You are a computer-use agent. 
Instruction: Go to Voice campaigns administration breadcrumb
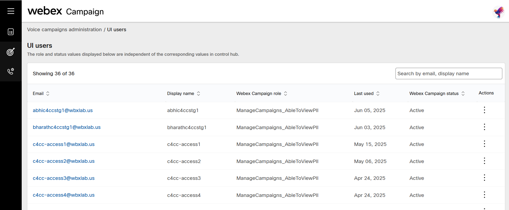pyautogui.click(x=64, y=30)
